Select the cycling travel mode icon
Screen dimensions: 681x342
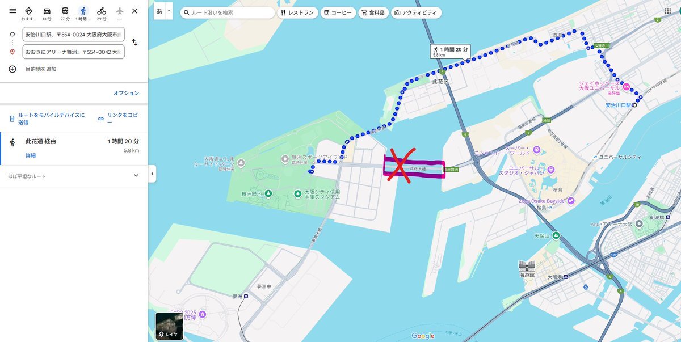click(102, 11)
